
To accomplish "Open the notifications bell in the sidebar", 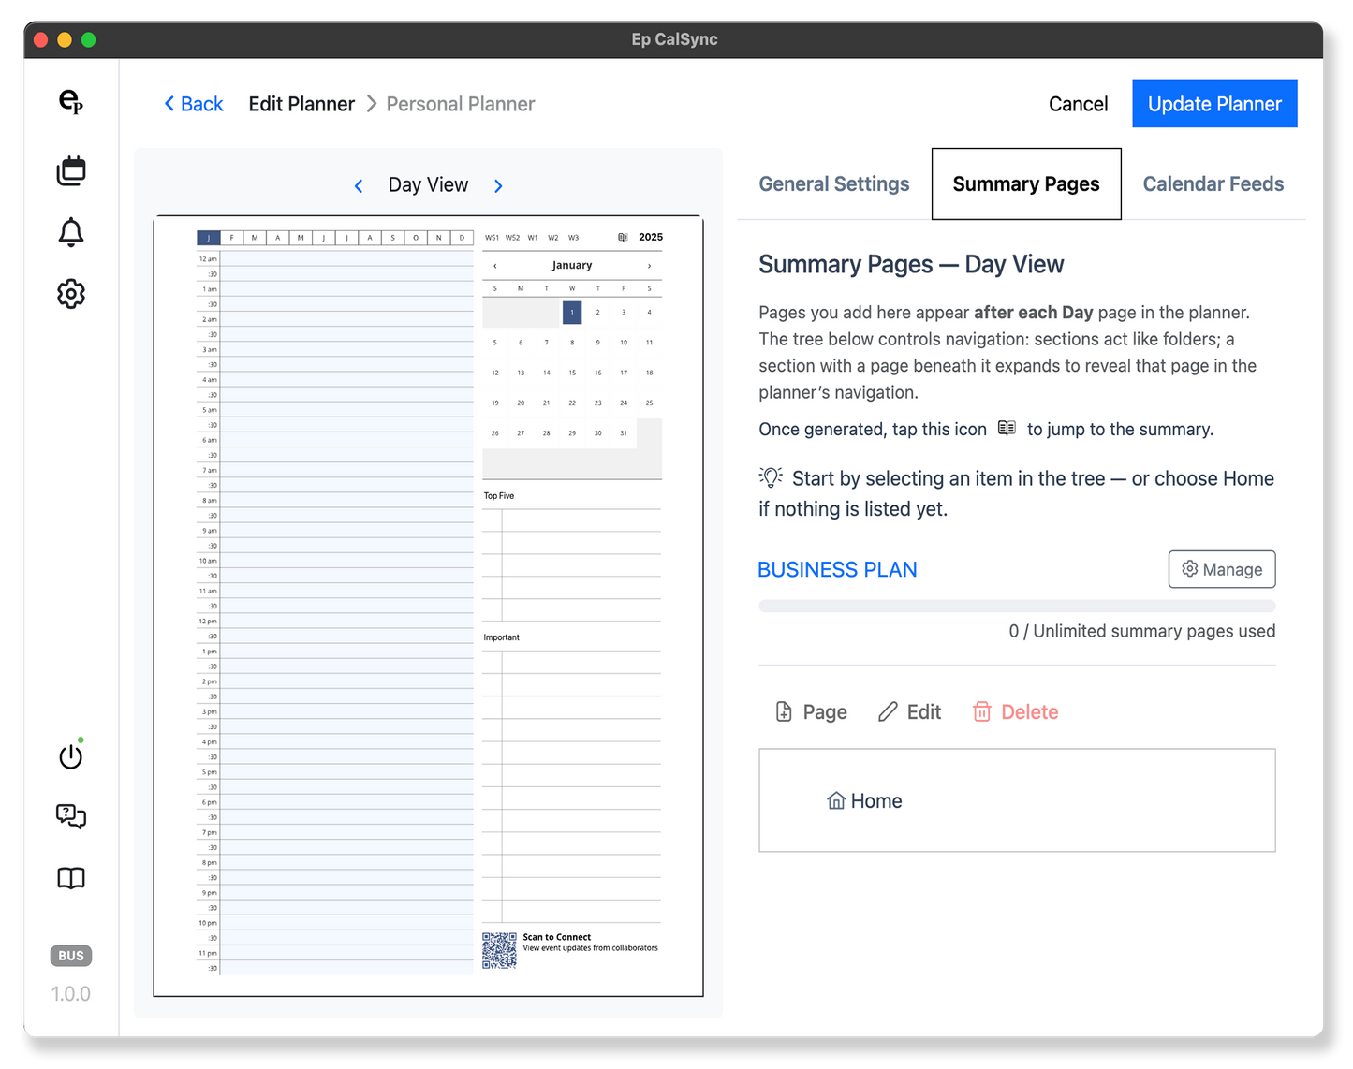I will click(70, 231).
